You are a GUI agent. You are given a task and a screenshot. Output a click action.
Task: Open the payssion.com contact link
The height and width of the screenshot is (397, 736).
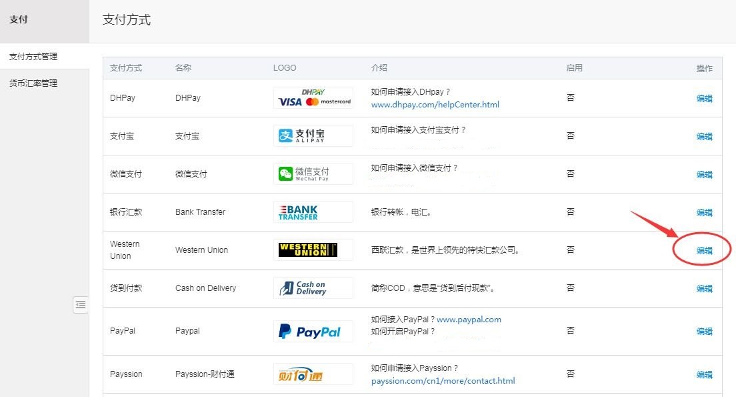point(443,381)
